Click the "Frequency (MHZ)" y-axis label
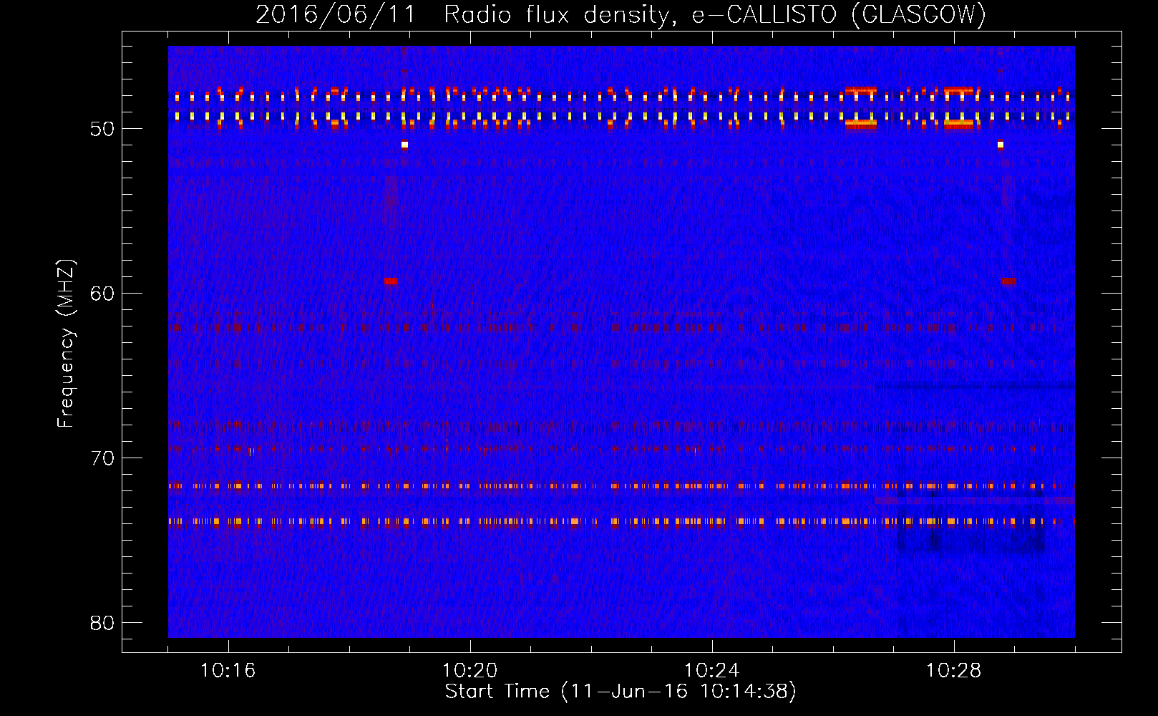1158x716 pixels. 66,344
